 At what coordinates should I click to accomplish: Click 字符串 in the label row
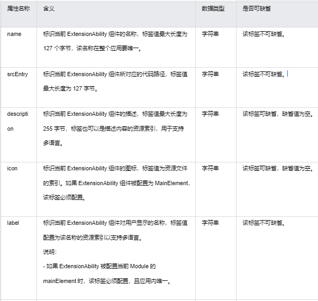point(210,223)
